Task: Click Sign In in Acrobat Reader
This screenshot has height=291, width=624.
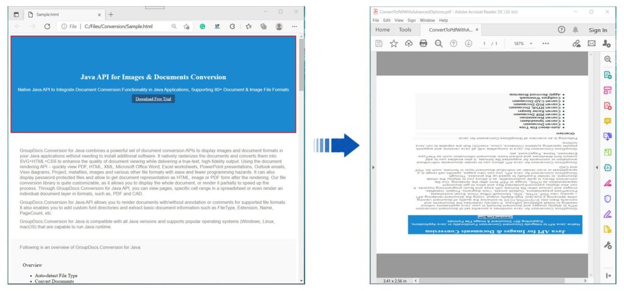Action: coord(598,30)
